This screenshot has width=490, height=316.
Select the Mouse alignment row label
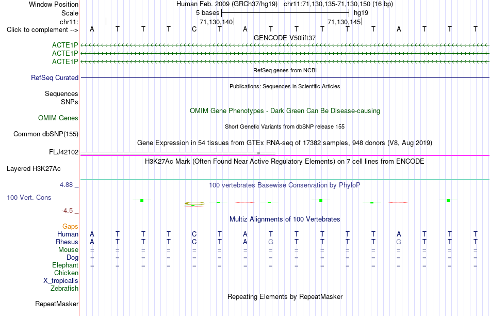(68, 250)
